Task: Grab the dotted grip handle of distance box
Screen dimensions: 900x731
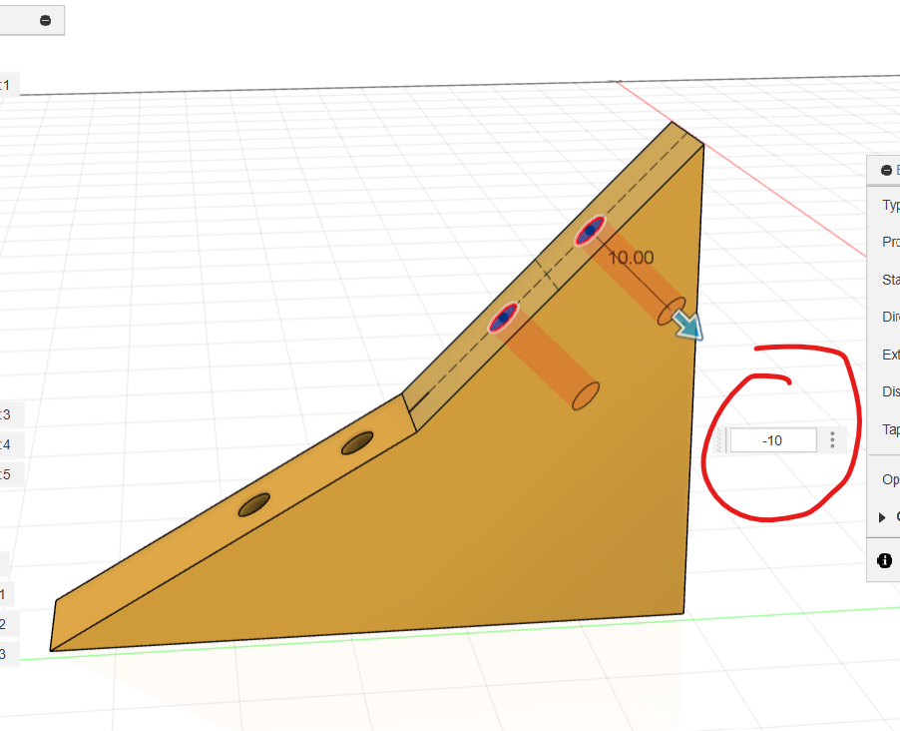Action: click(722, 440)
